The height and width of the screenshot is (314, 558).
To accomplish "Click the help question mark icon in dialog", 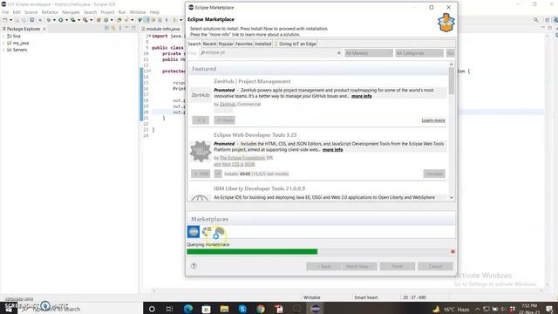I will coord(194,266).
